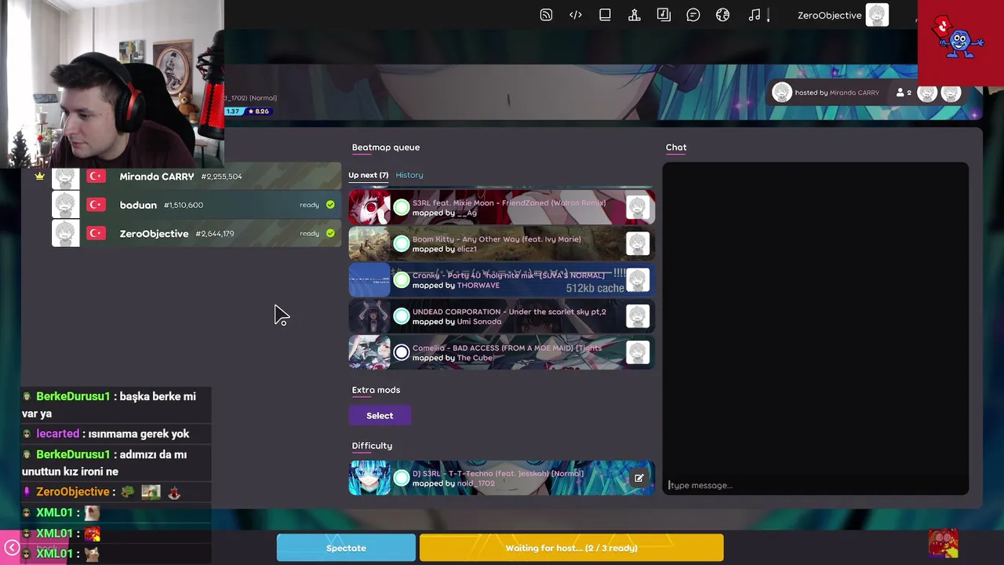Click ZeroObjective username in stream chat
This screenshot has height=565, width=1004.
pos(73,492)
